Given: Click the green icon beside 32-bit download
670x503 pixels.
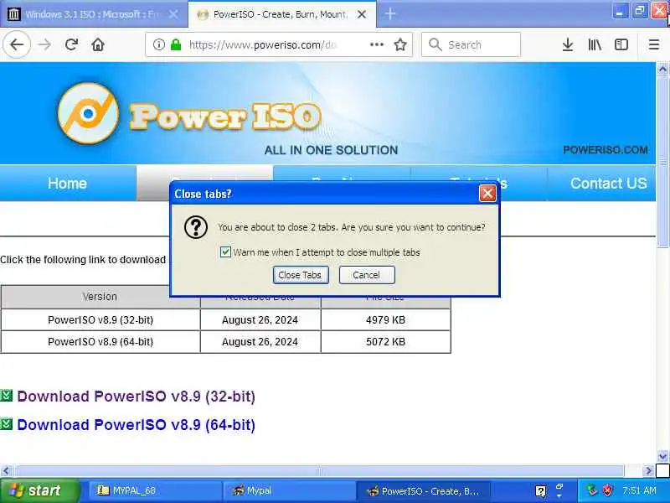Looking at the screenshot, I should pos(7,396).
